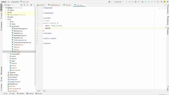
Task: Hide the Project tool window
Action: click(x=34, y=5)
